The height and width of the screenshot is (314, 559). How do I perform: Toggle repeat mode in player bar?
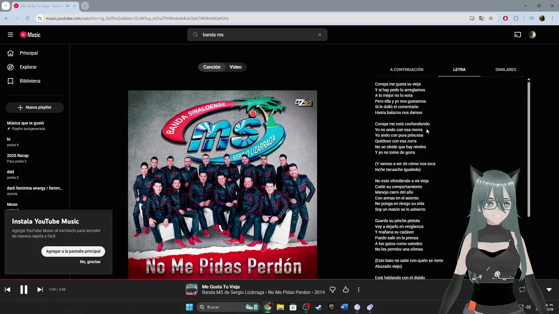(522, 290)
